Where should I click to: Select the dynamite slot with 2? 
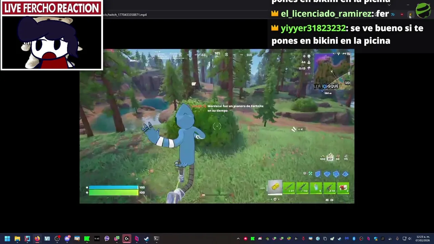(x=343, y=188)
